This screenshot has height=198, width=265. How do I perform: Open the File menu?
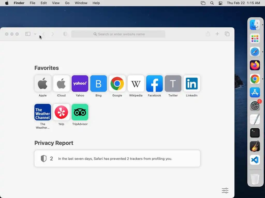pos(32,3)
